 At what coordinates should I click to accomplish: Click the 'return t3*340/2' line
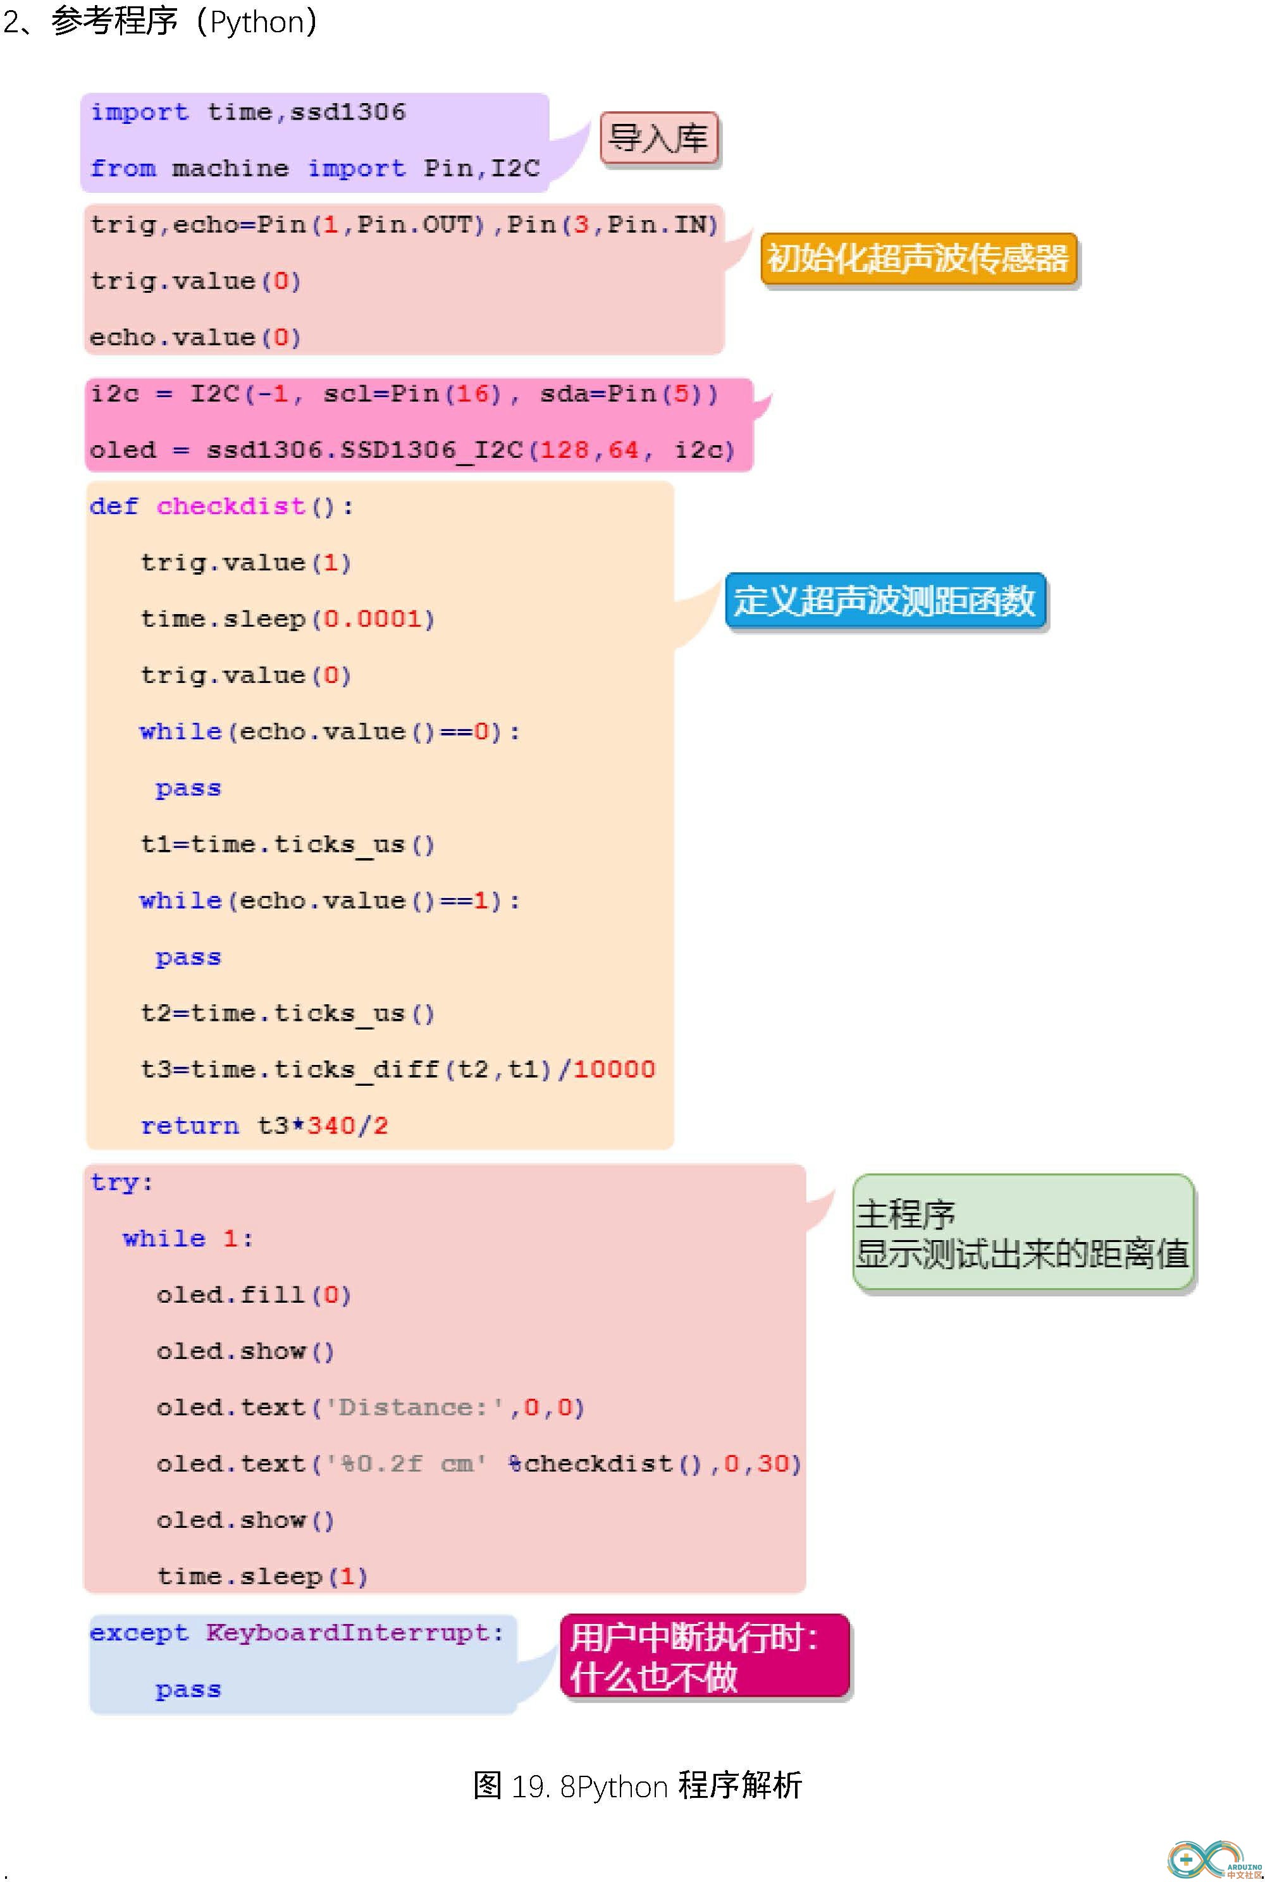[264, 1126]
